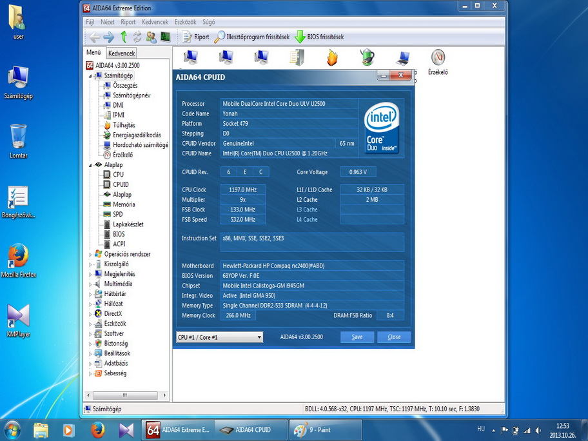Select CPUID in the tree
The width and height of the screenshot is (588, 441).
coord(121,184)
